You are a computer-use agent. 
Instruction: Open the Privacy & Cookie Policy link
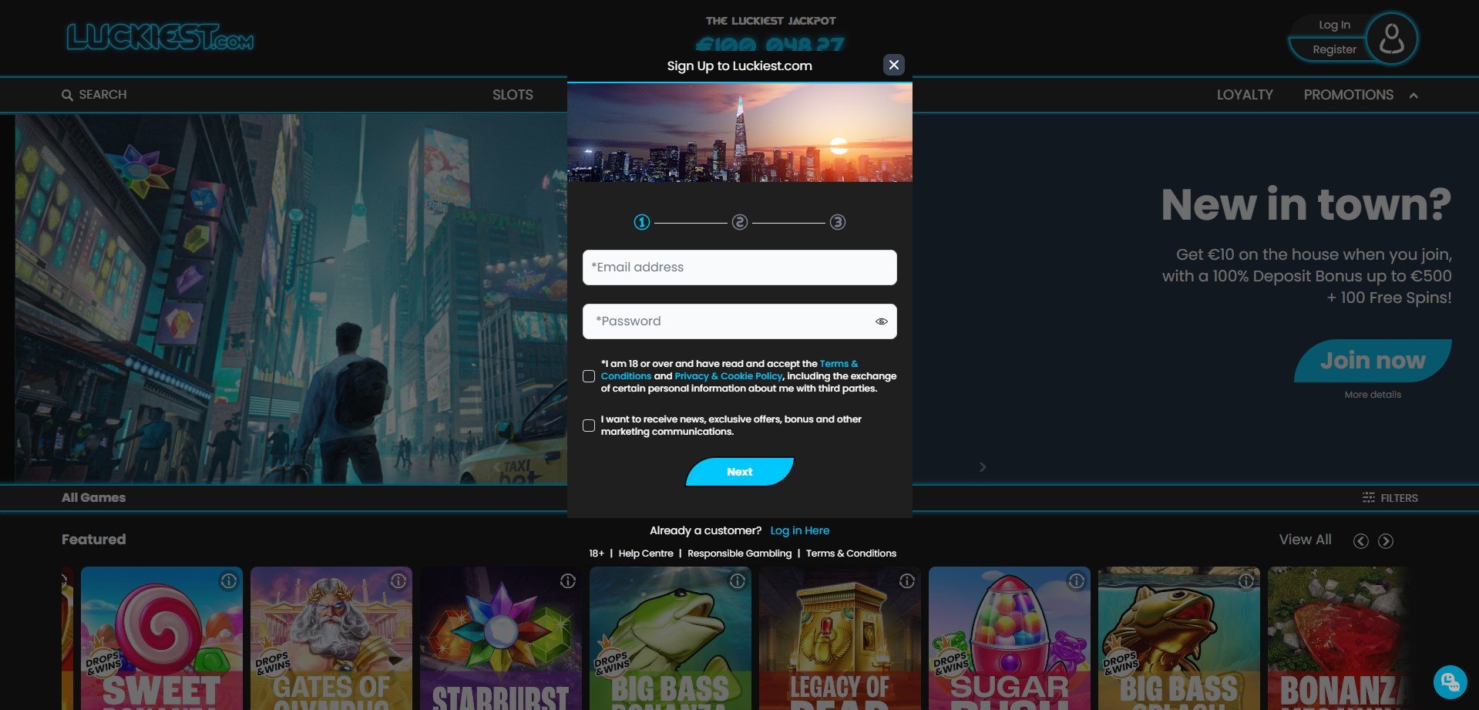pyautogui.click(x=728, y=376)
